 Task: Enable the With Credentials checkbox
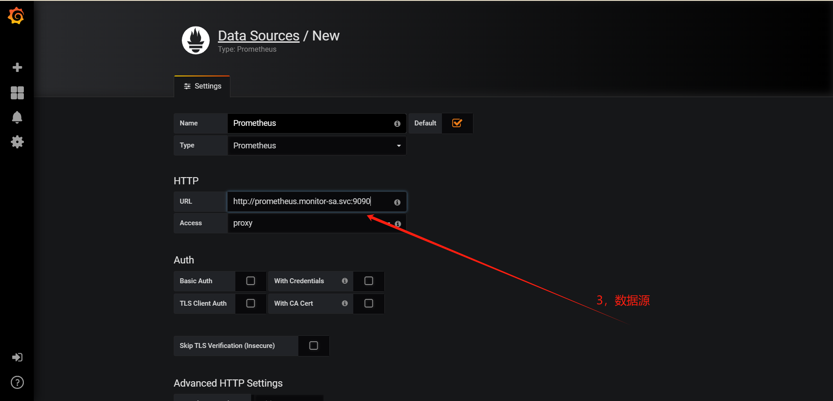[369, 281]
